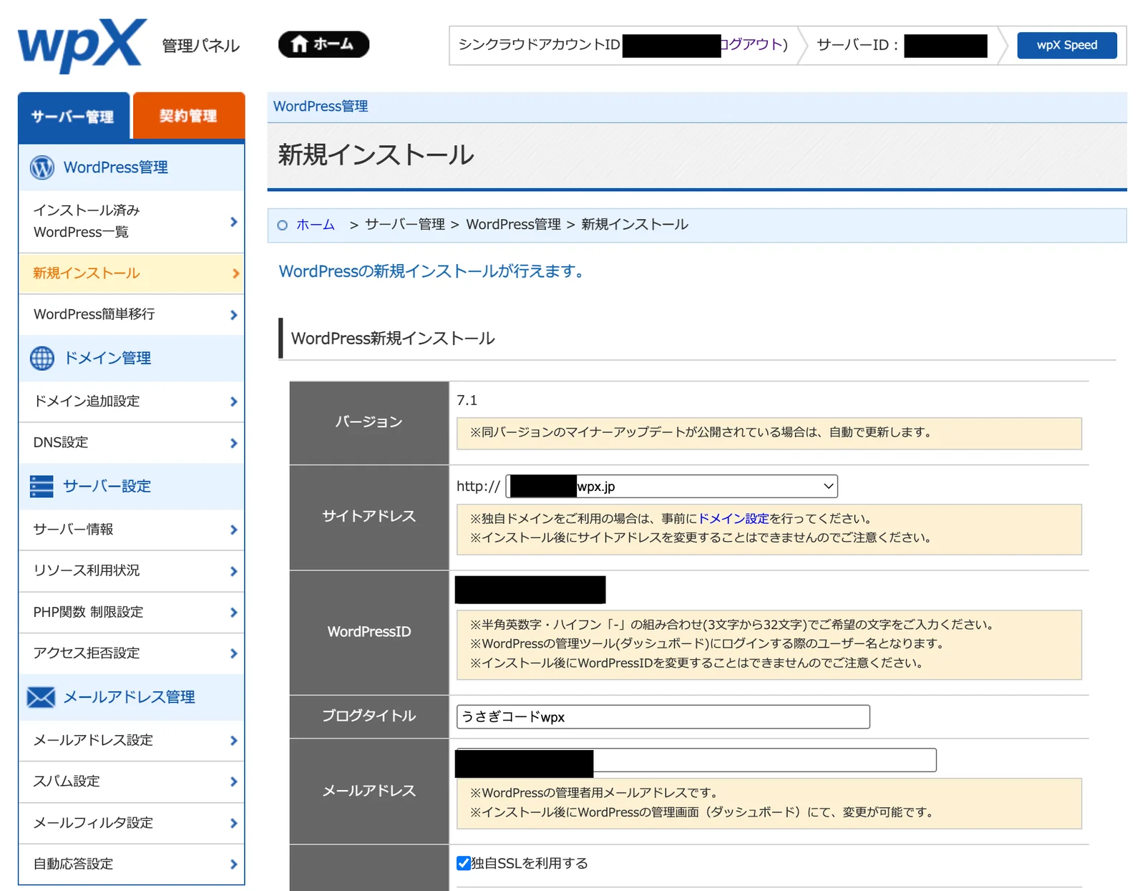Open サーバー情報 menu item
Screen dimensions: 1145x891
(132, 530)
